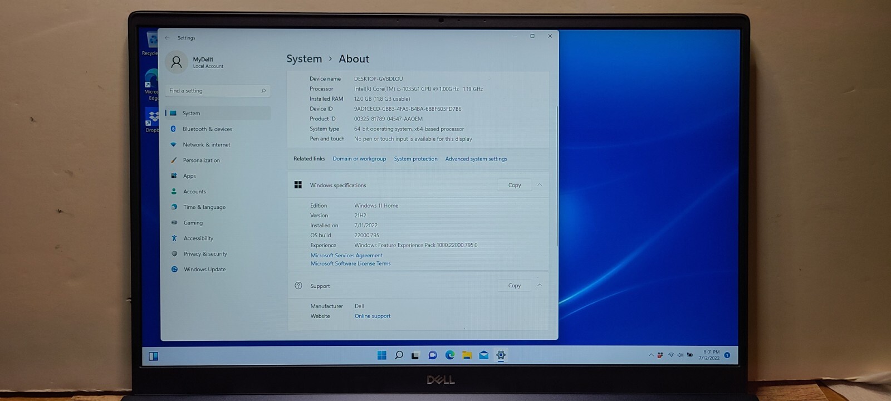Image resolution: width=891 pixels, height=401 pixels.
Task: Show hidden icons with the tray chevron
Action: [651, 355]
